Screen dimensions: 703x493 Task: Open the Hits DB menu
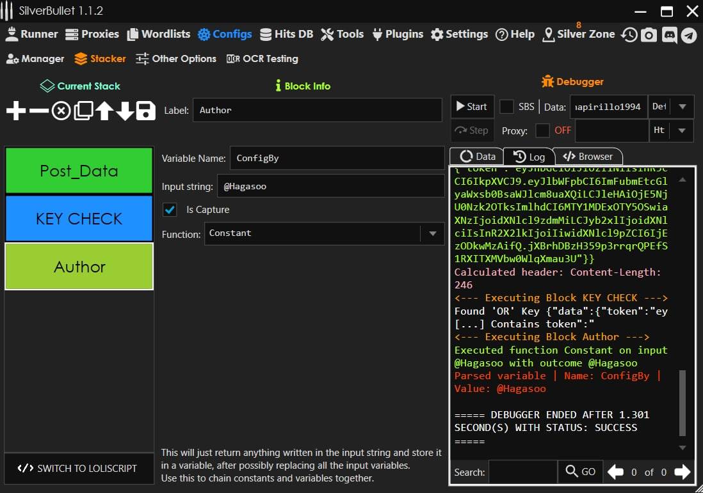click(x=286, y=35)
